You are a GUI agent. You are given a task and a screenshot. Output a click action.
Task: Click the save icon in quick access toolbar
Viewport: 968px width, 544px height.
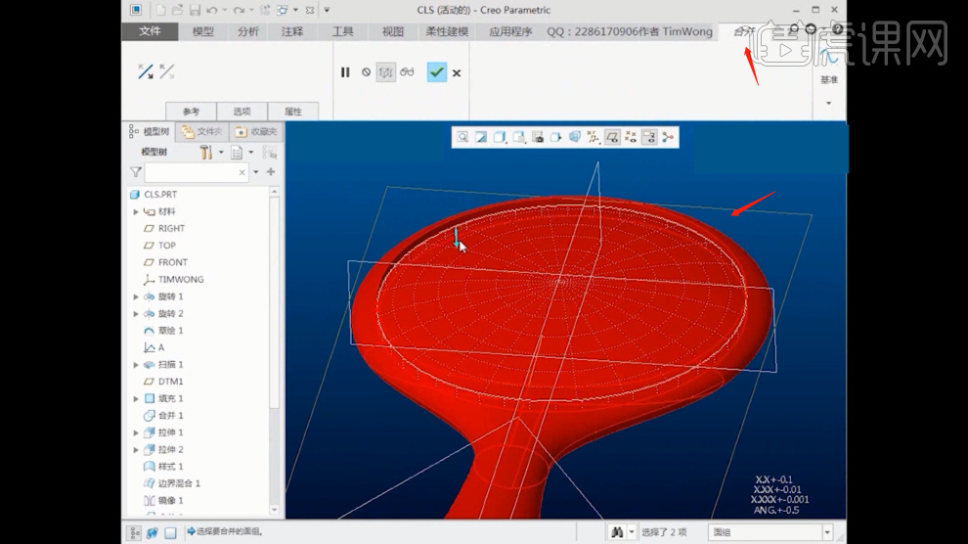196,10
